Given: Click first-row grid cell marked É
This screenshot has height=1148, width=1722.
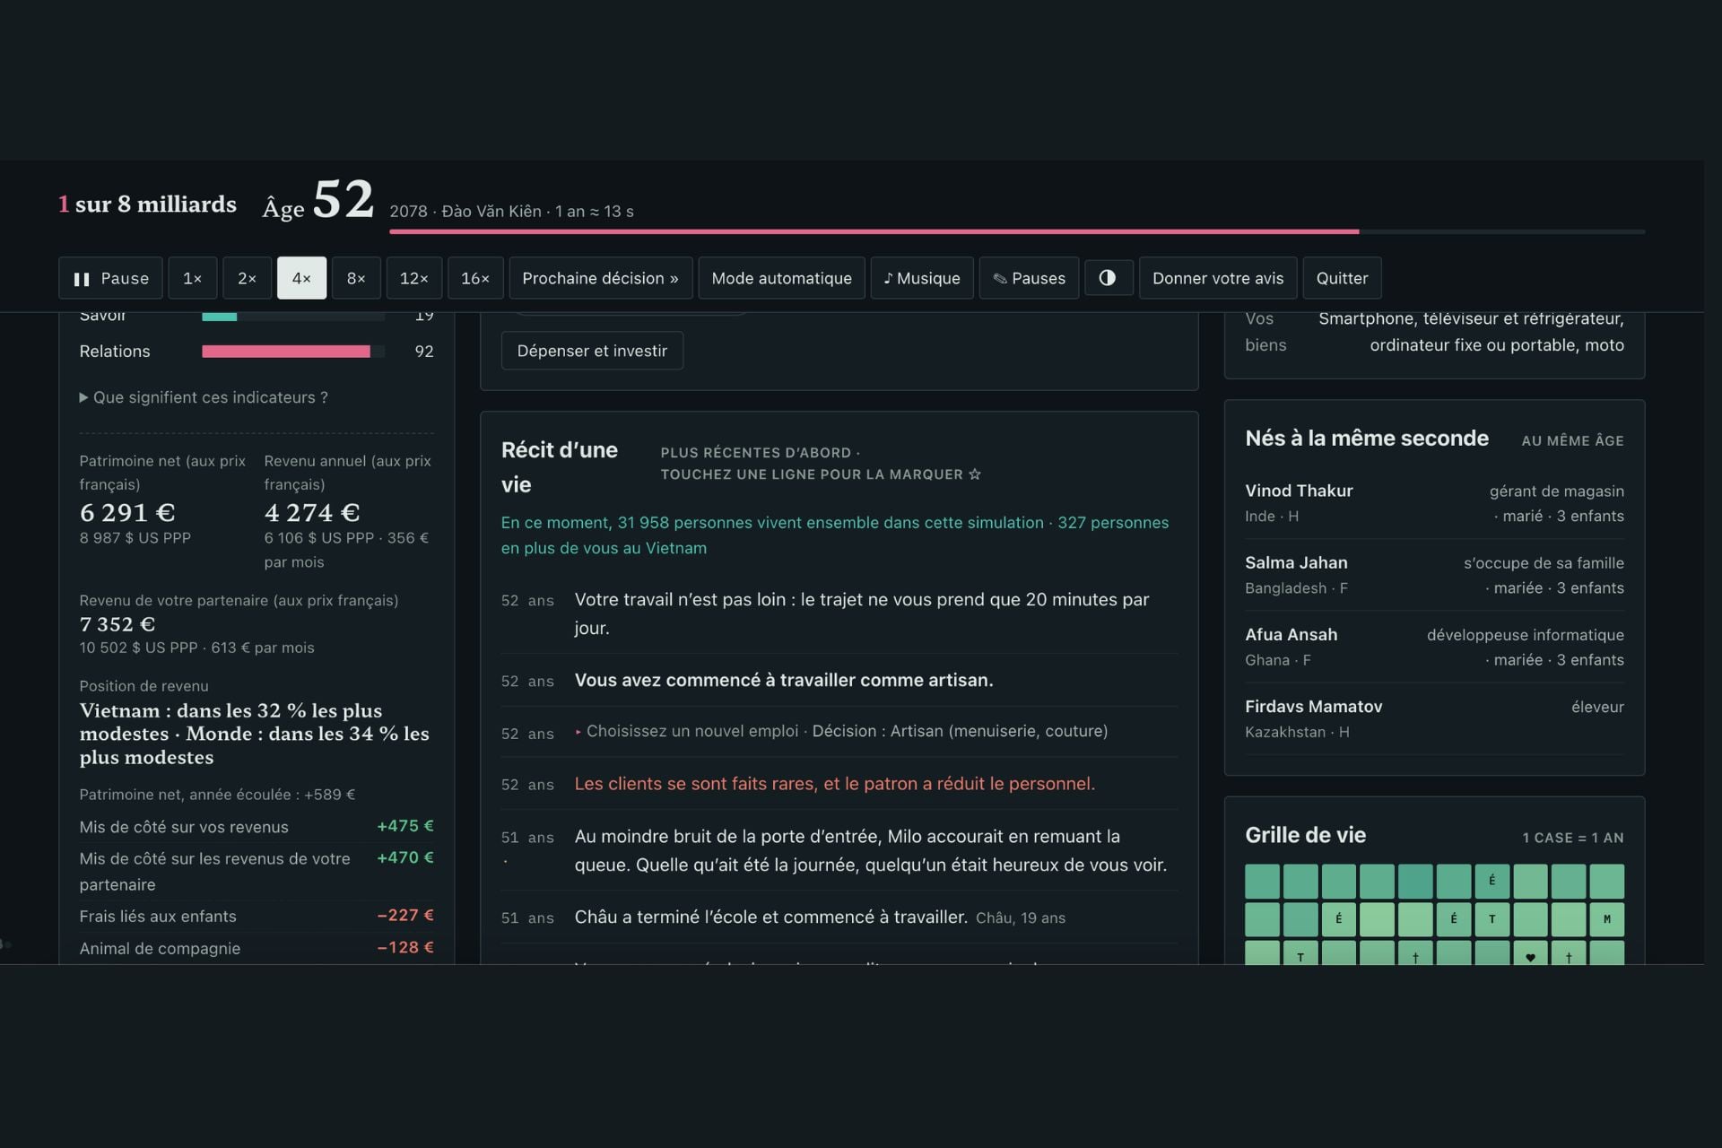Looking at the screenshot, I should coord(1492,881).
